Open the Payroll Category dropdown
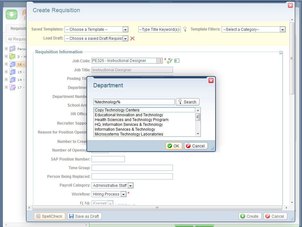302x227 pixels. pyautogui.click(x=130, y=186)
